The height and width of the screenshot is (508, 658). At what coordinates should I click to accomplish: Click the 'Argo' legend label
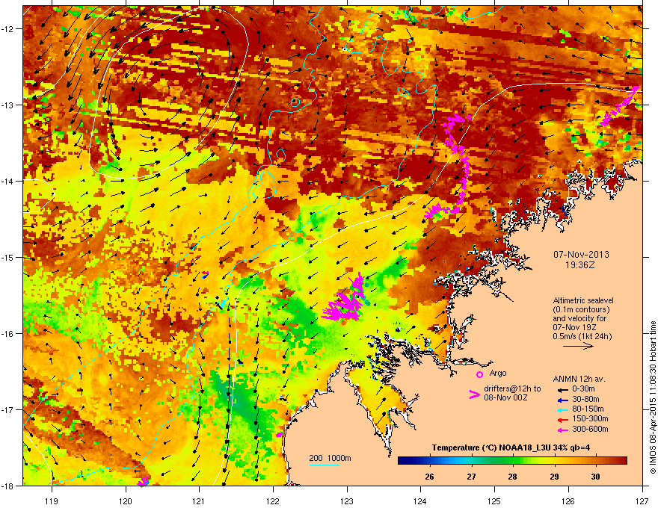pyautogui.click(x=498, y=373)
